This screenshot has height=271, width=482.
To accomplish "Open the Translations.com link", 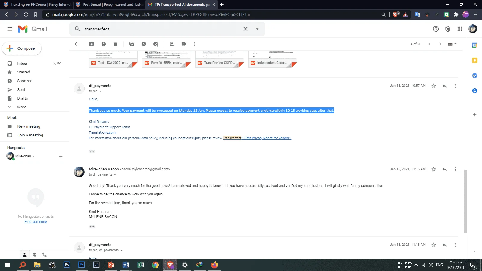I will [x=102, y=132].
